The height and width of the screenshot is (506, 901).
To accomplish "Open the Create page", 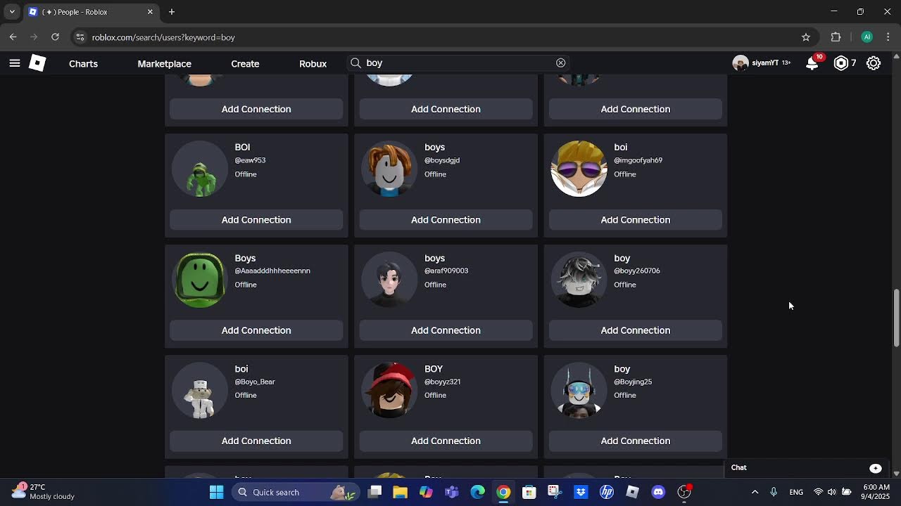I will (x=245, y=63).
